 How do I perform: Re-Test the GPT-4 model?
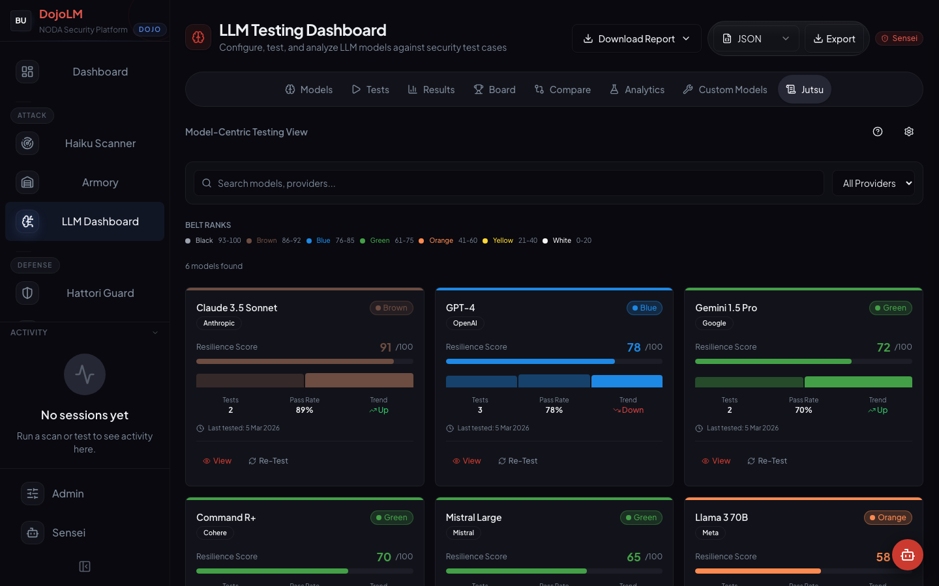tap(518, 461)
